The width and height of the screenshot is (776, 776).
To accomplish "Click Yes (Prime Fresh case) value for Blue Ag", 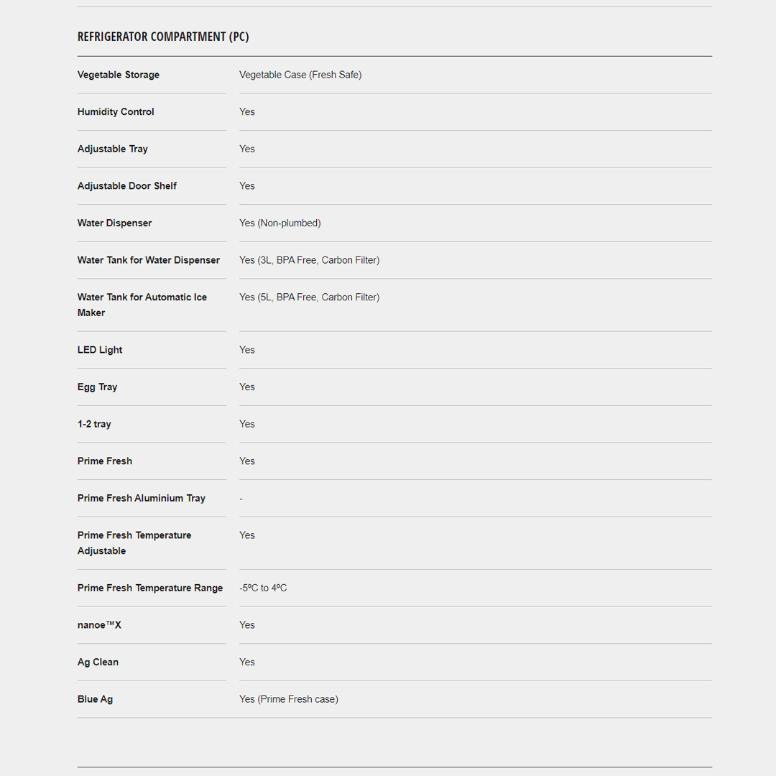I will [289, 699].
